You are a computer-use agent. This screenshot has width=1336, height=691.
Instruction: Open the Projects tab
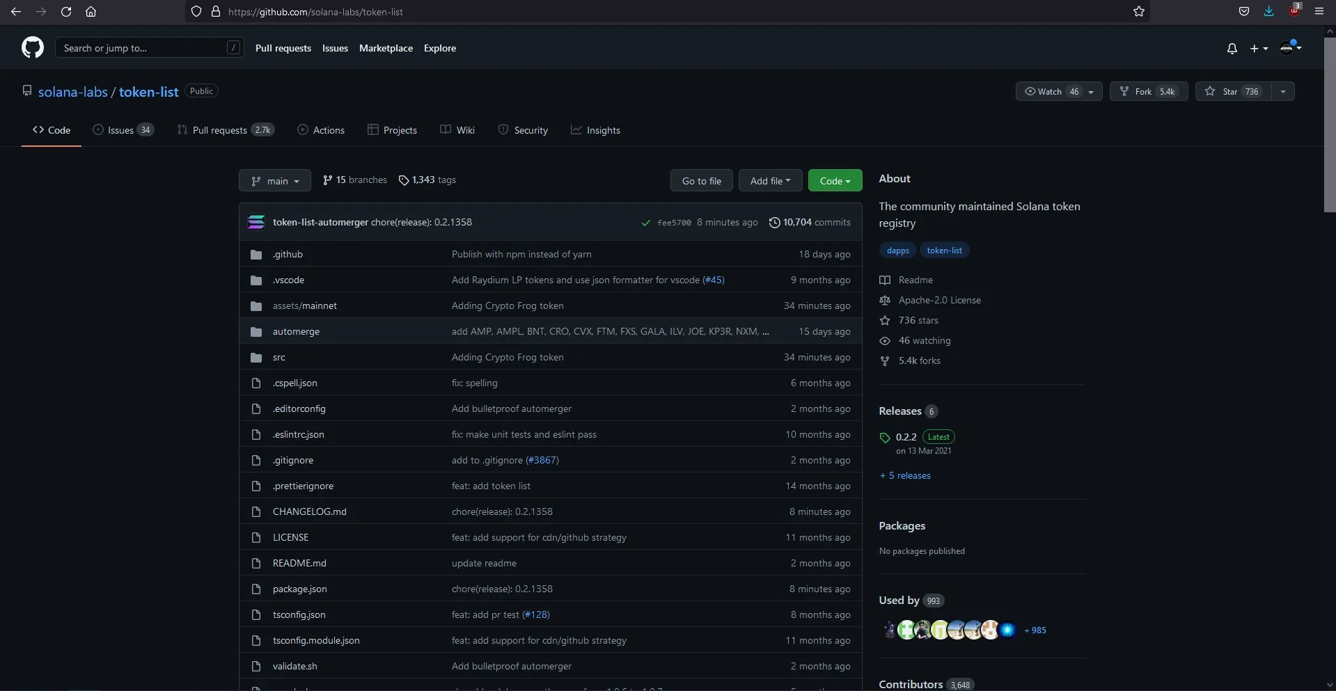(392, 130)
